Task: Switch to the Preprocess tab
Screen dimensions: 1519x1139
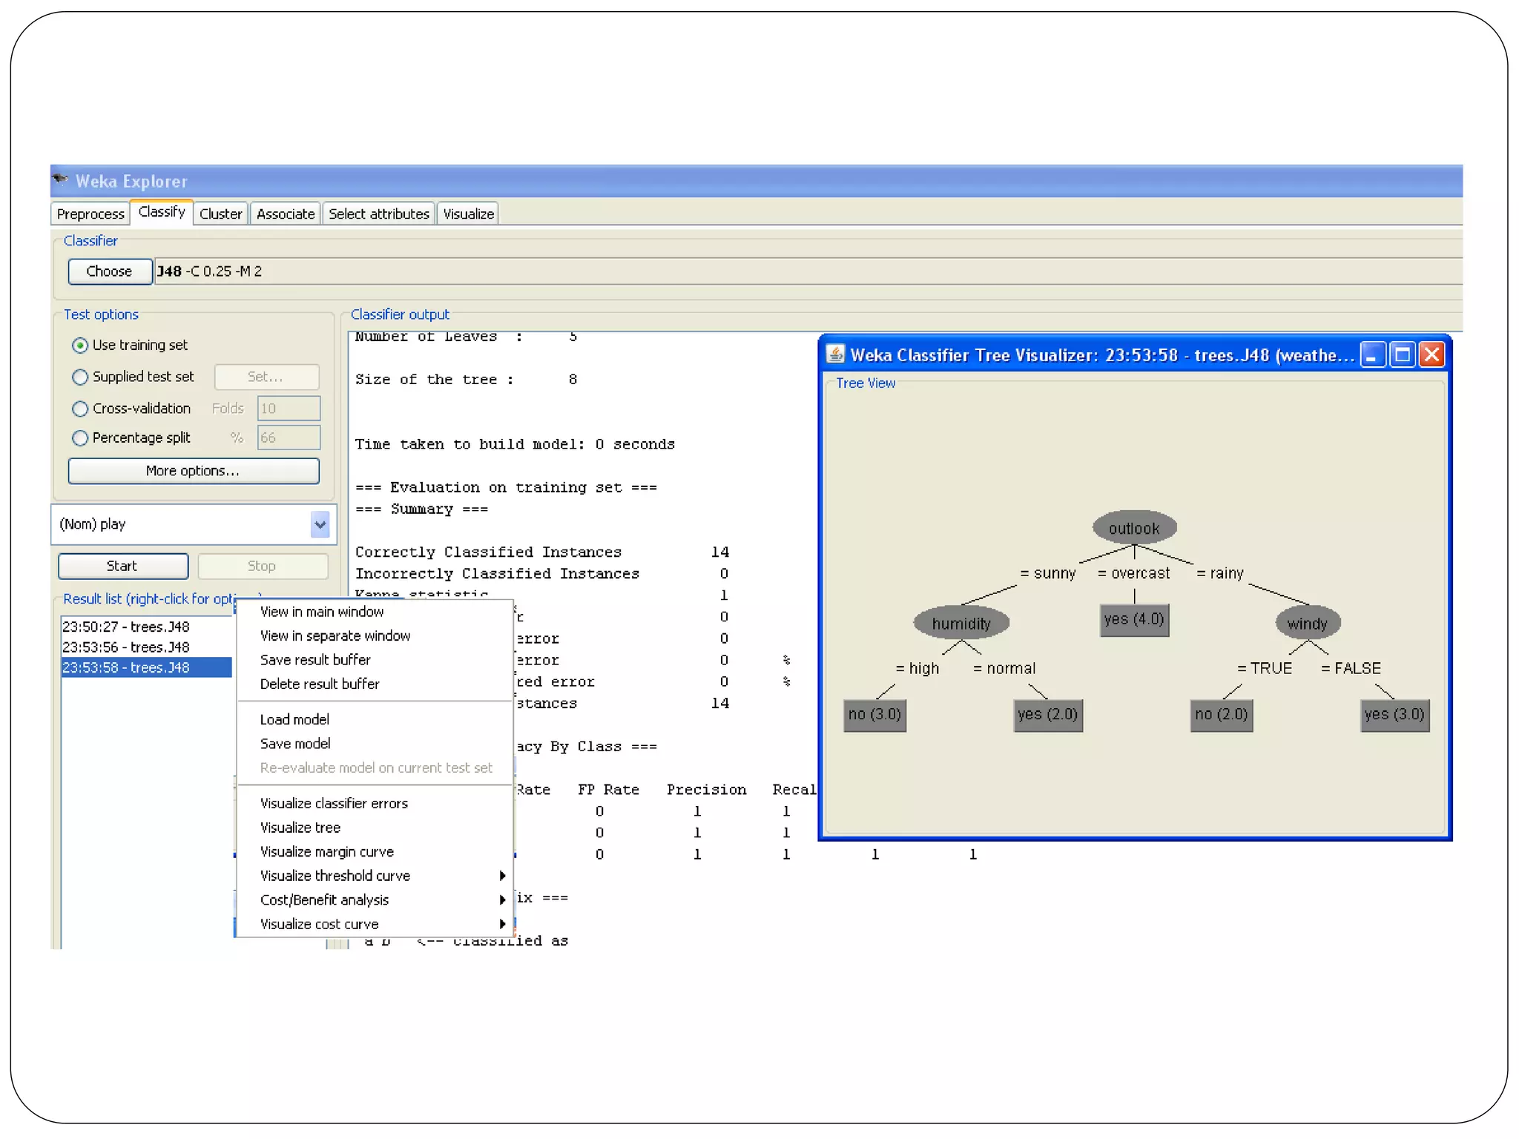Action: coord(90,214)
